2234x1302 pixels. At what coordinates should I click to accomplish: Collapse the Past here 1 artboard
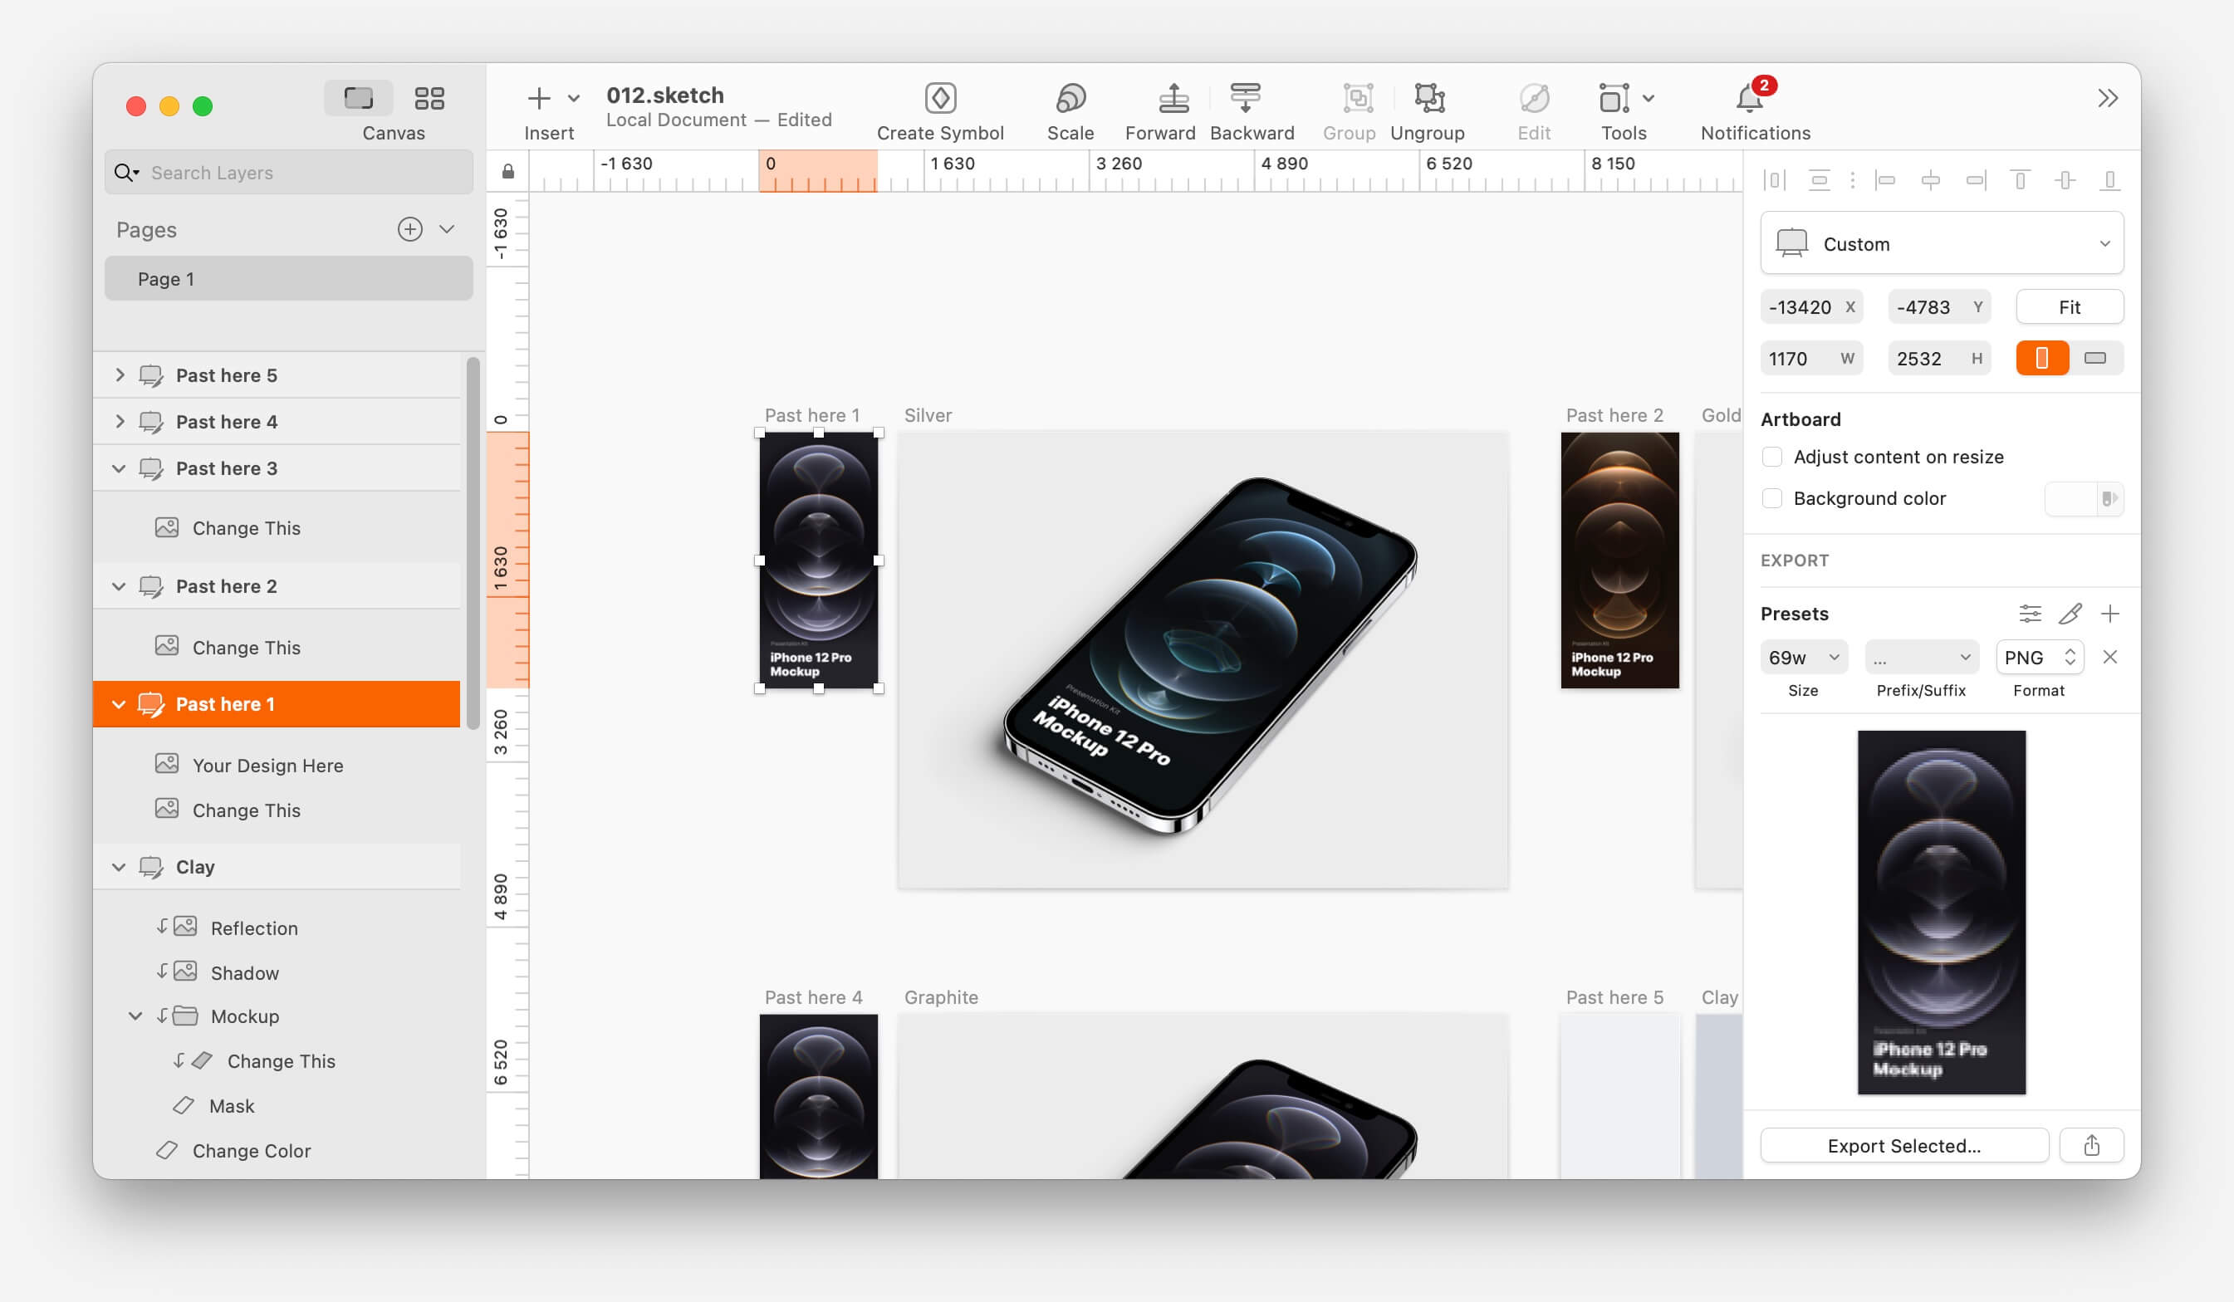(x=119, y=704)
